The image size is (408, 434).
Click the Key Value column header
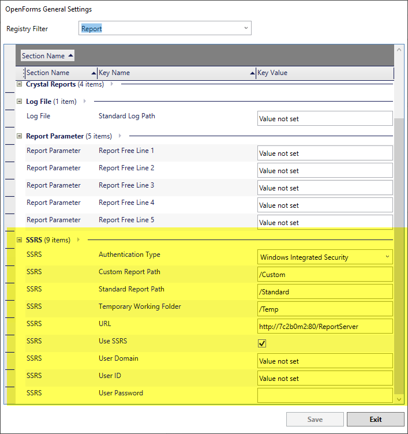pyautogui.click(x=323, y=73)
